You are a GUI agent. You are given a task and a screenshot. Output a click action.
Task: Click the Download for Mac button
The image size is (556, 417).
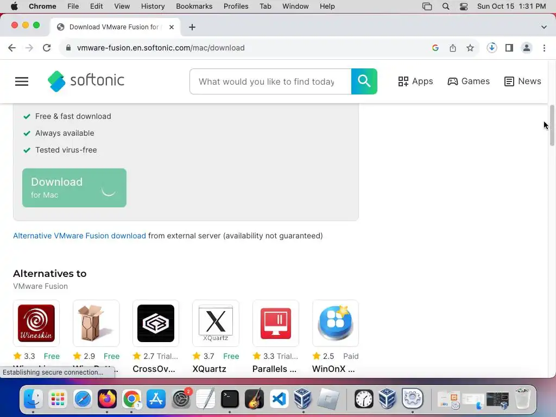click(x=74, y=187)
